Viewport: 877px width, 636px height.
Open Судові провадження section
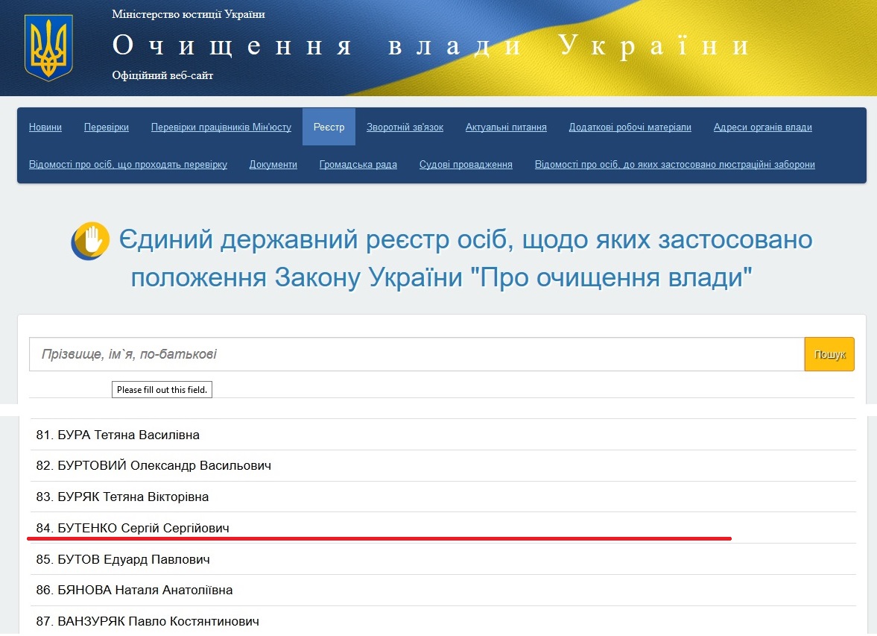[466, 165]
